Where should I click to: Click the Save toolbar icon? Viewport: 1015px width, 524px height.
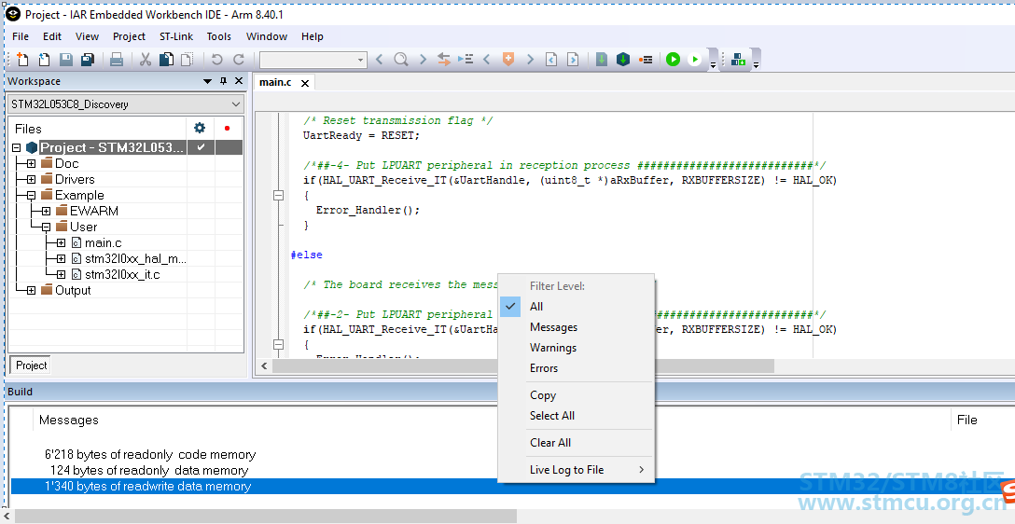pyautogui.click(x=66, y=60)
